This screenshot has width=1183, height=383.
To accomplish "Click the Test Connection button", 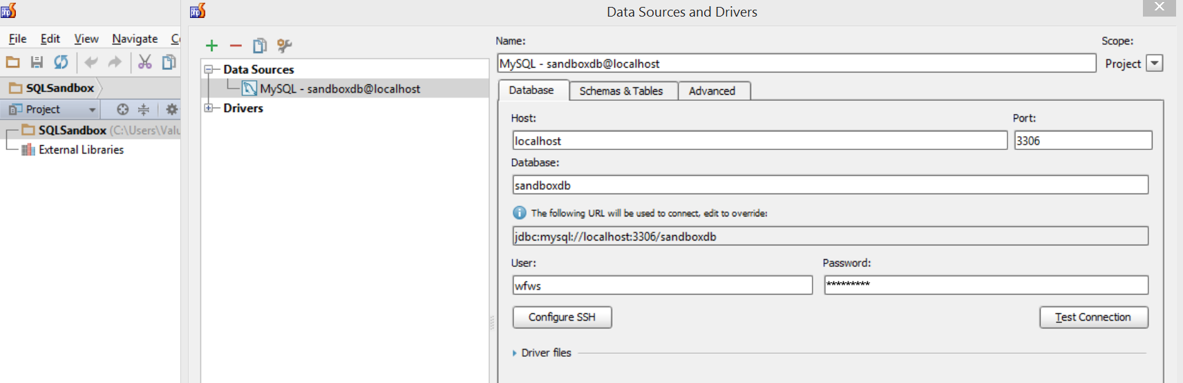I will click(x=1094, y=317).
